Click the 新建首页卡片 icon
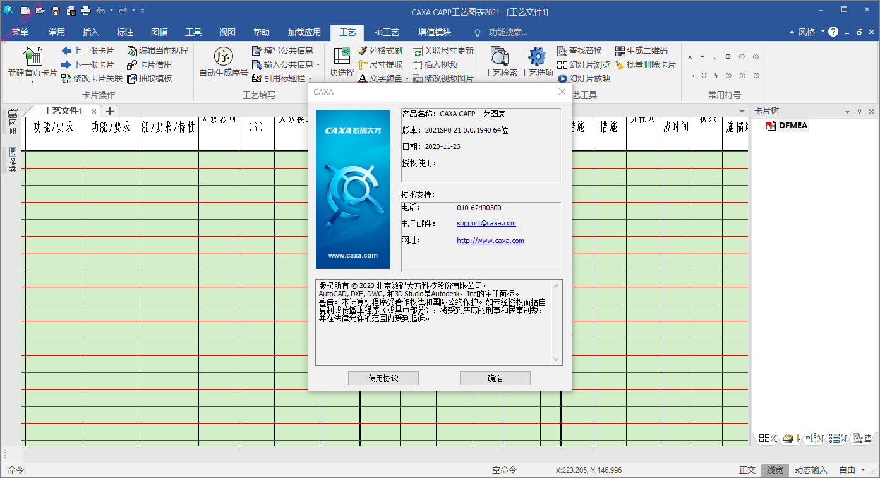Image resolution: width=880 pixels, height=478 pixels. [x=32, y=57]
